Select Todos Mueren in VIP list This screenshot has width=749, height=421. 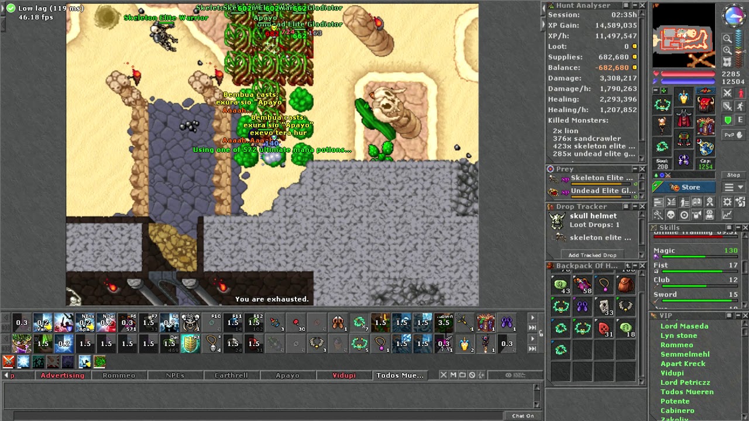coord(687,392)
